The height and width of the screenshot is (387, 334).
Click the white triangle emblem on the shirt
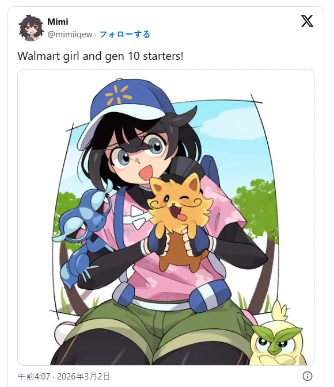[138, 217]
